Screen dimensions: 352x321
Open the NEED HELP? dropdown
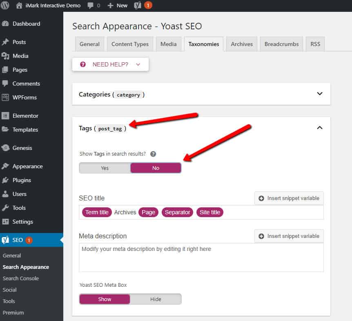[x=110, y=64]
